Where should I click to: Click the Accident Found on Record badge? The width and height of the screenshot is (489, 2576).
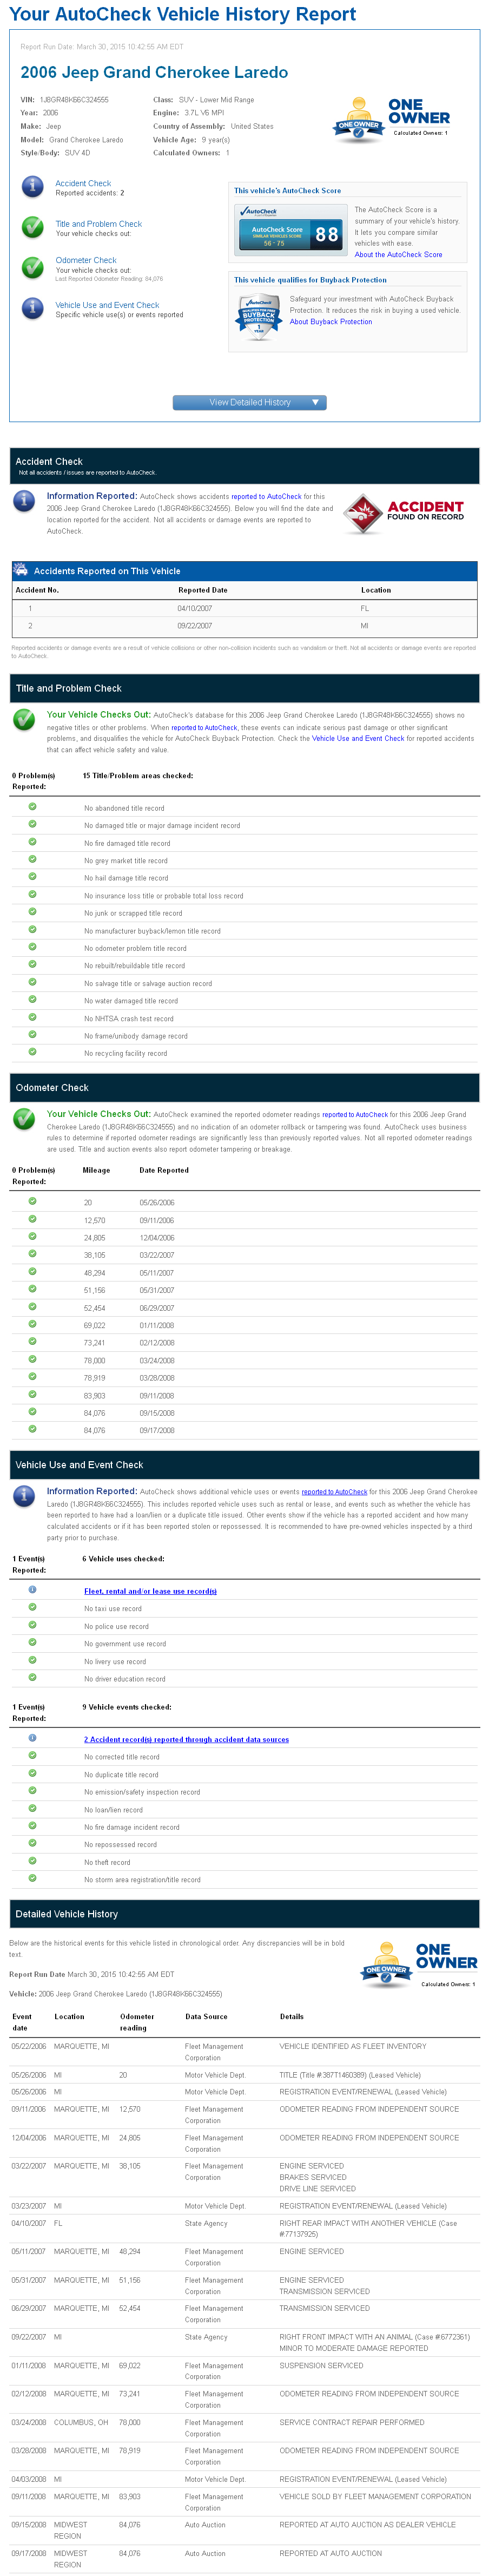click(404, 512)
